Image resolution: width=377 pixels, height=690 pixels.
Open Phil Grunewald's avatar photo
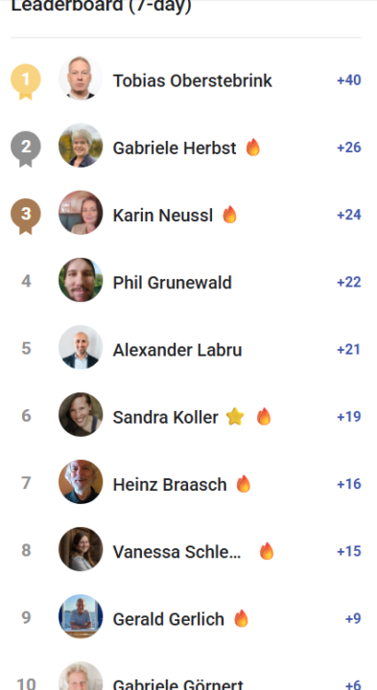coord(81,280)
